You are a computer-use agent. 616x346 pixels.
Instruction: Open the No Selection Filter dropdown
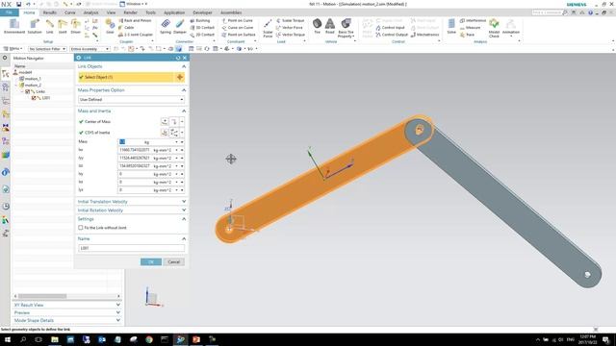point(47,49)
